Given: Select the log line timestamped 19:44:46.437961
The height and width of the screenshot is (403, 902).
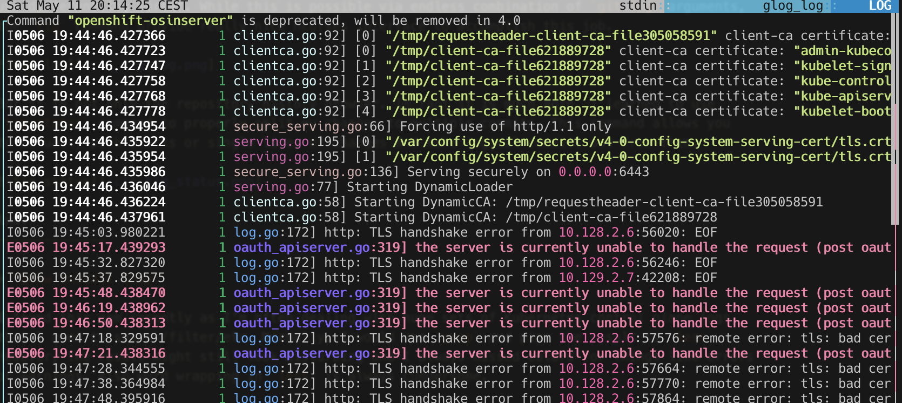Looking at the screenshot, I should [x=362, y=217].
